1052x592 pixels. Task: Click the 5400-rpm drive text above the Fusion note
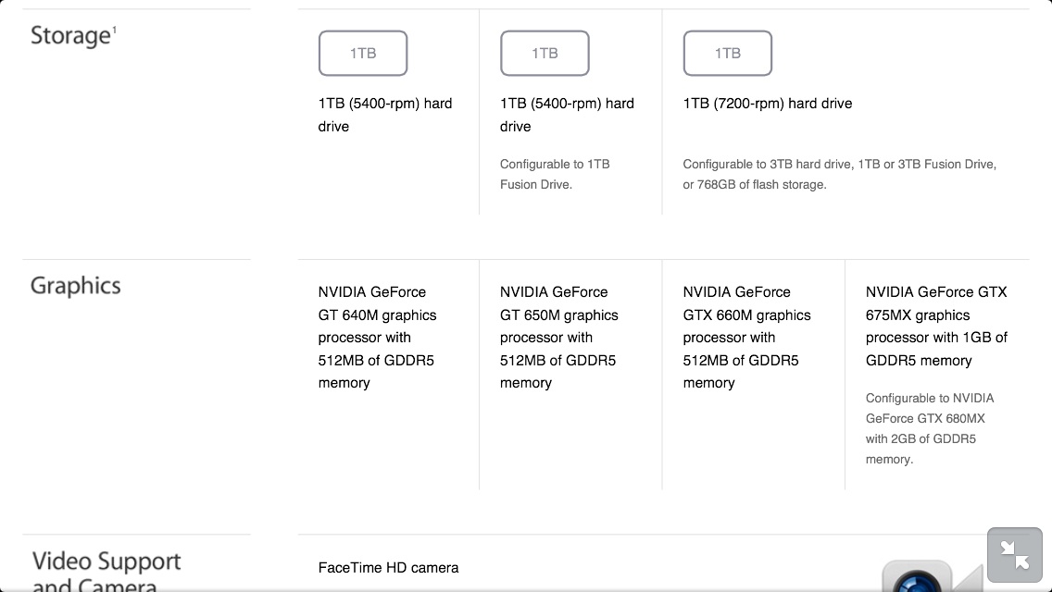point(567,115)
